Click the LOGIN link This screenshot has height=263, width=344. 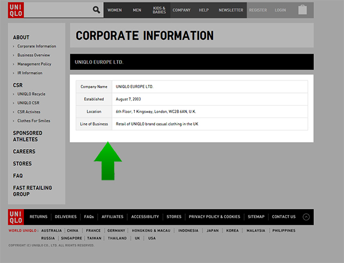(x=280, y=10)
